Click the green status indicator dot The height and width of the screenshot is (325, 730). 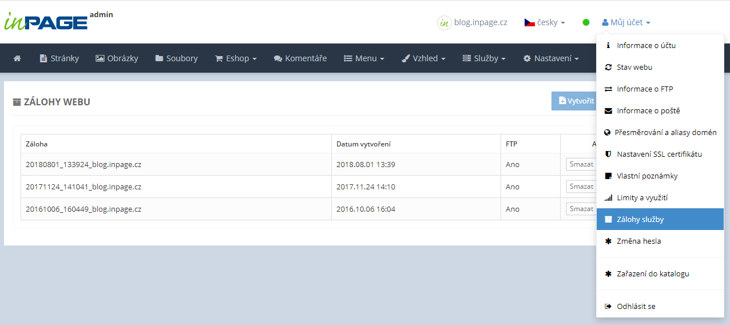point(586,23)
